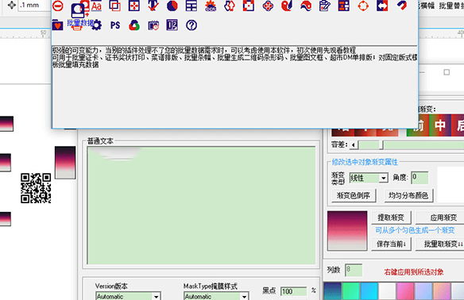Click the 黑点 value field showing 100

coord(293,292)
